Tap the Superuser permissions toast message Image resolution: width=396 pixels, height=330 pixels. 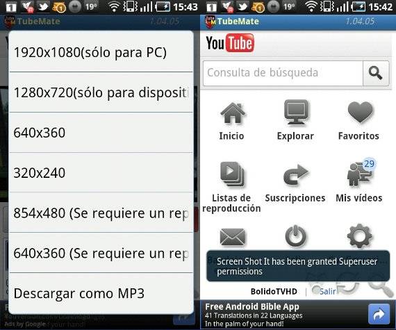click(x=298, y=266)
